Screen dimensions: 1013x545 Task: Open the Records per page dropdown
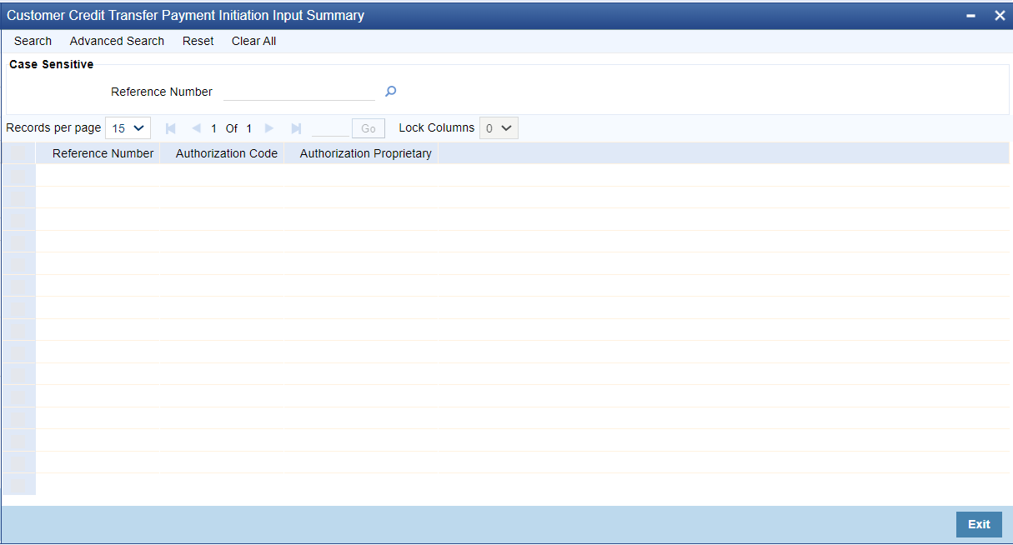128,128
